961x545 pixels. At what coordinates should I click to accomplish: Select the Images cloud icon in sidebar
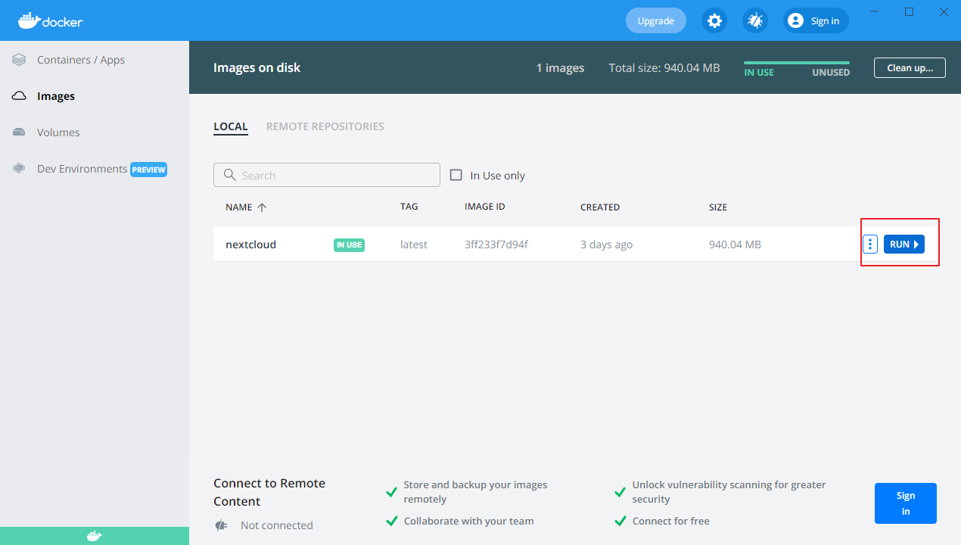click(x=20, y=96)
